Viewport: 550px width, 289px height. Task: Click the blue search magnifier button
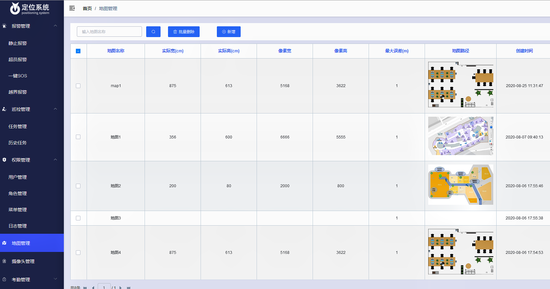pyautogui.click(x=153, y=32)
